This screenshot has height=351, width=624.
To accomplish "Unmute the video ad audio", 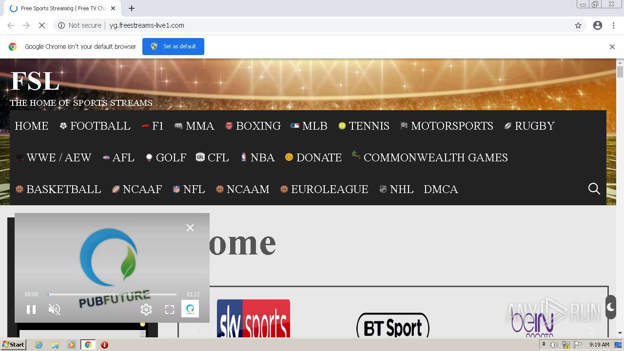I will pos(55,309).
